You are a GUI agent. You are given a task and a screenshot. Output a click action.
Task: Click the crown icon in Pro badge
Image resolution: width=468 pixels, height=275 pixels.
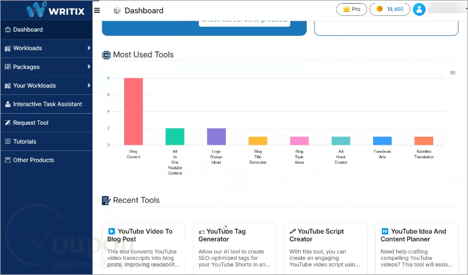[x=346, y=9]
